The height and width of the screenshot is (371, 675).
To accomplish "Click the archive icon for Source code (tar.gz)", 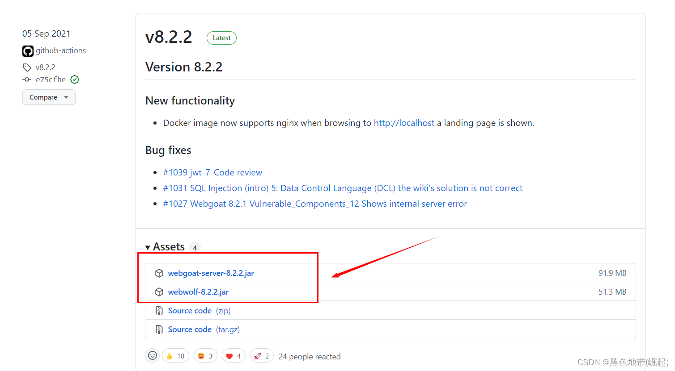I will [159, 329].
